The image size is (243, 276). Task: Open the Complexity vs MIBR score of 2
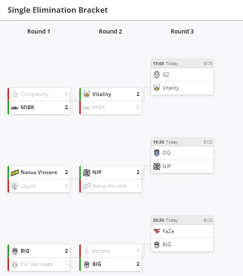pos(66,107)
